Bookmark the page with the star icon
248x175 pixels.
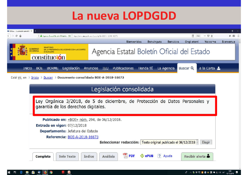[x=212, y=36]
